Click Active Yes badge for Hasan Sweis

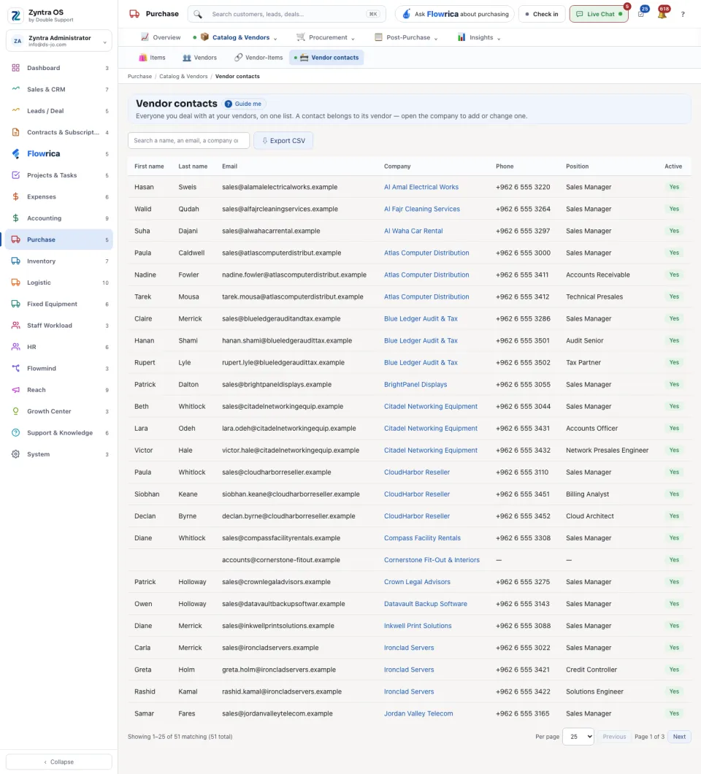pyautogui.click(x=674, y=187)
